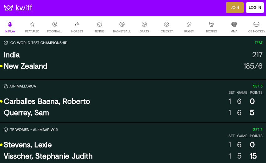Viewport: 266px width, 163px height.
Task: Select the Ice Hockey puck icon
Action: pyautogui.click(x=256, y=24)
